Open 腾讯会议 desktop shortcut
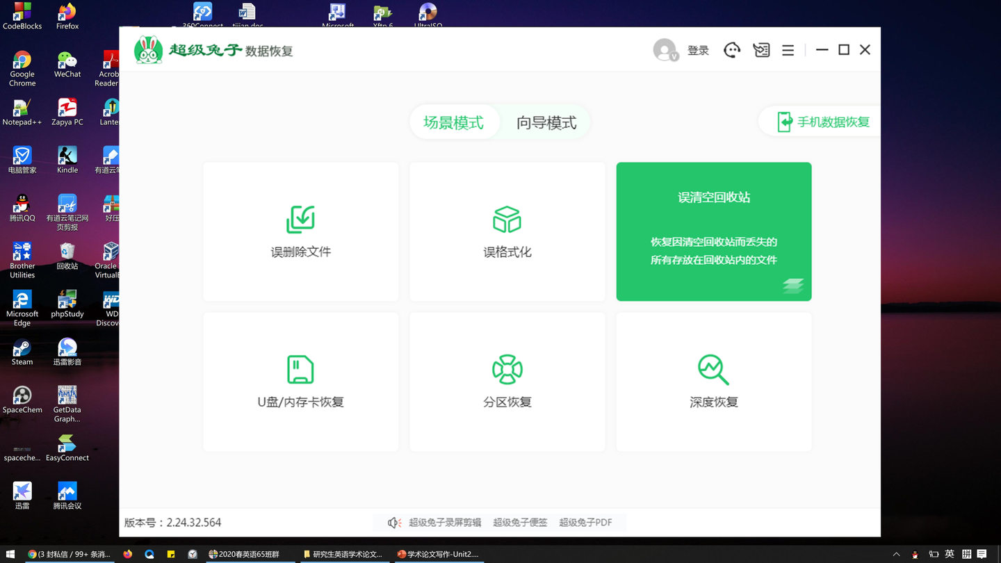Screen dimensions: 1001x563 click(x=67, y=496)
